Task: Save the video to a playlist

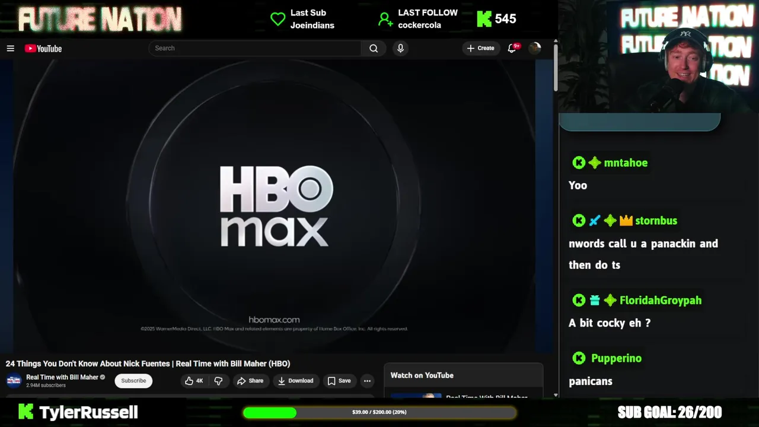Action: tap(339, 381)
